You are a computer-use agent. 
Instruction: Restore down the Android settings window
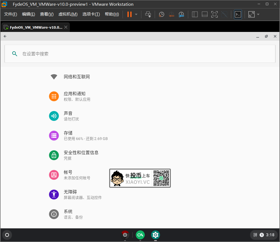pyautogui.click(x=266, y=36)
